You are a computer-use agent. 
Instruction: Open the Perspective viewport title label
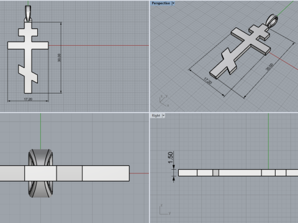tap(161, 3)
